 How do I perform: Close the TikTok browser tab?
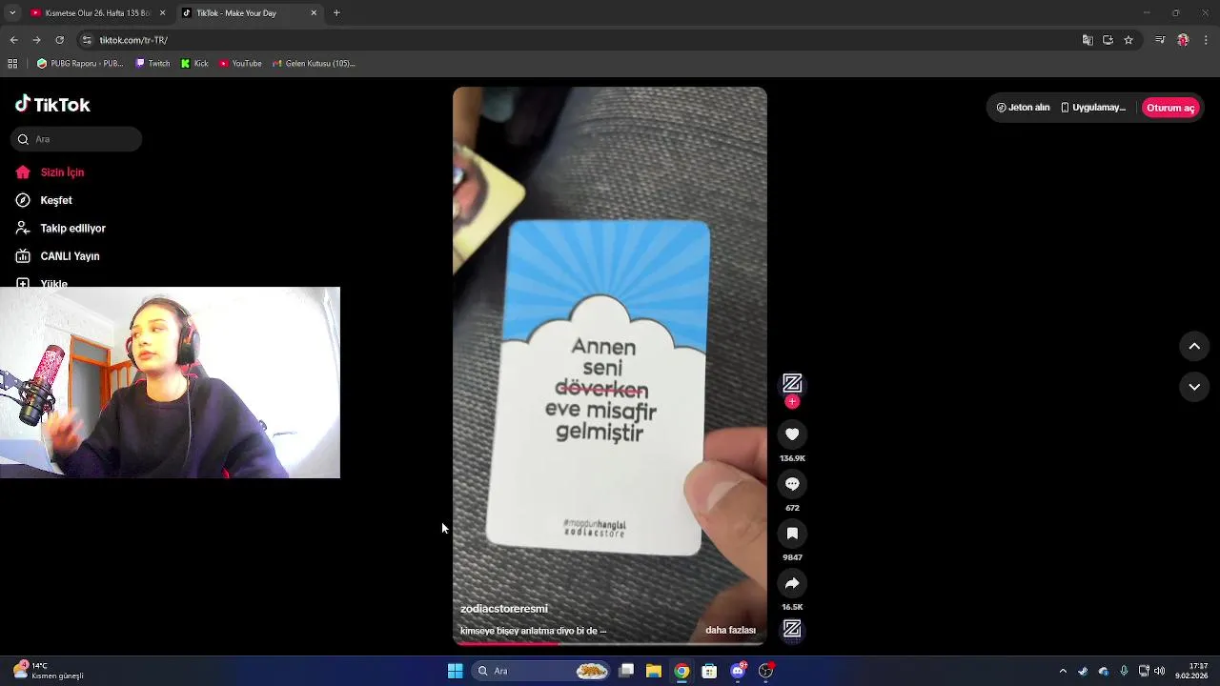pyautogui.click(x=315, y=13)
